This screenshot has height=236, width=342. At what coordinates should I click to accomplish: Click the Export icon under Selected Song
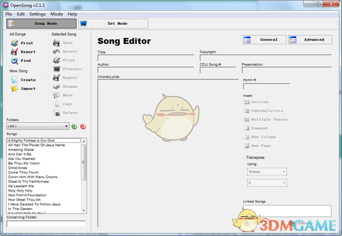[x=56, y=78]
